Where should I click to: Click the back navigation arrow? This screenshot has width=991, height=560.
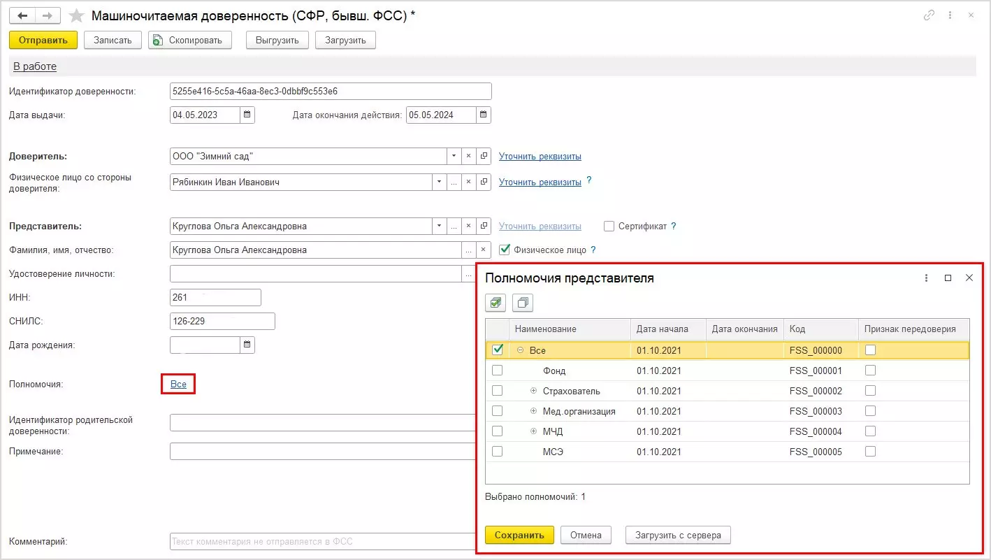(x=22, y=15)
